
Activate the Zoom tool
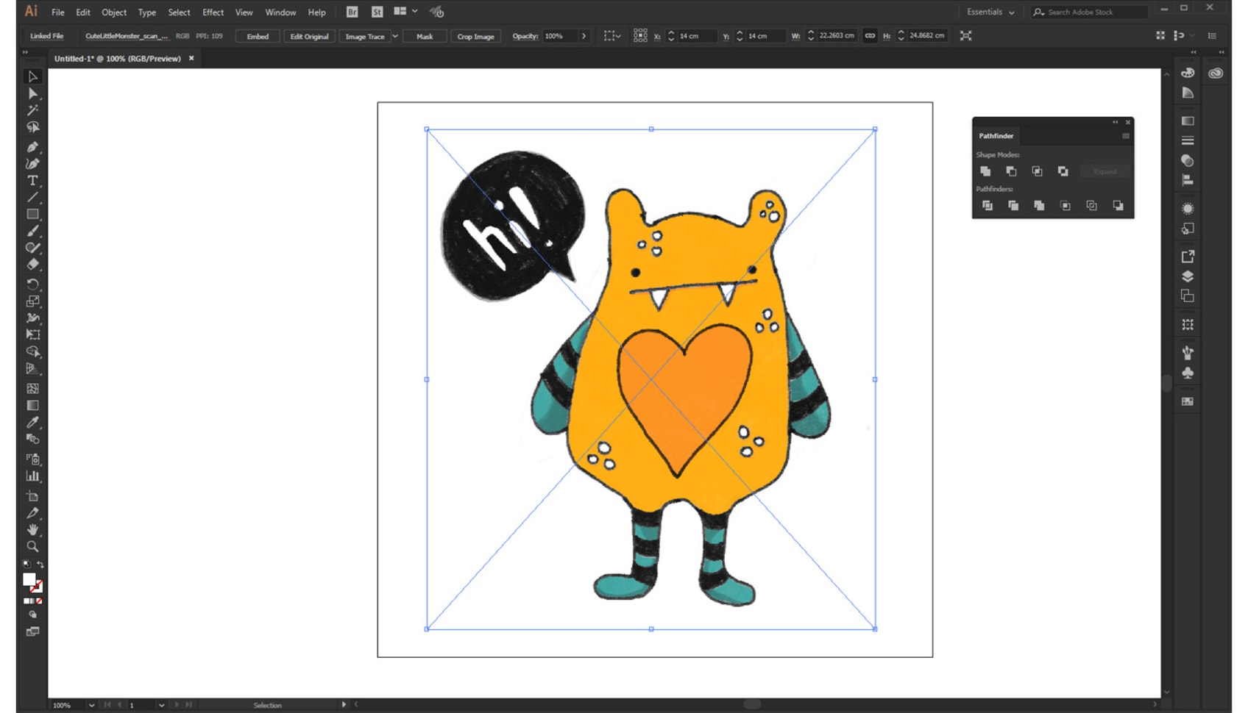click(32, 547)
